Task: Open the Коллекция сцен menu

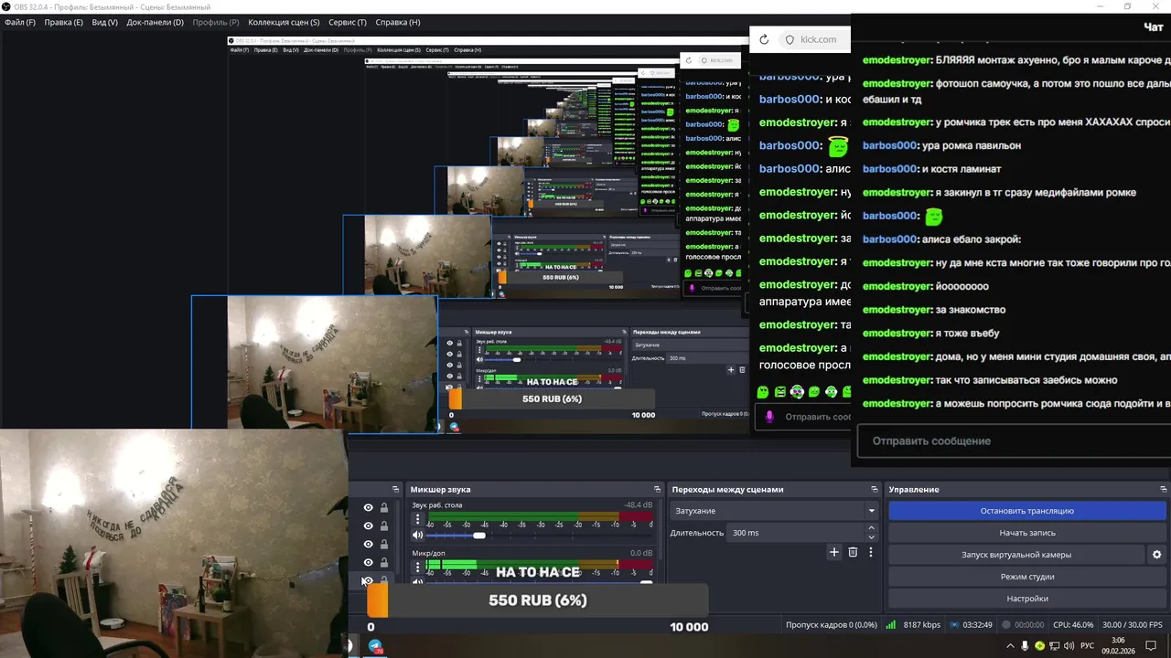Action: point(284,22)
